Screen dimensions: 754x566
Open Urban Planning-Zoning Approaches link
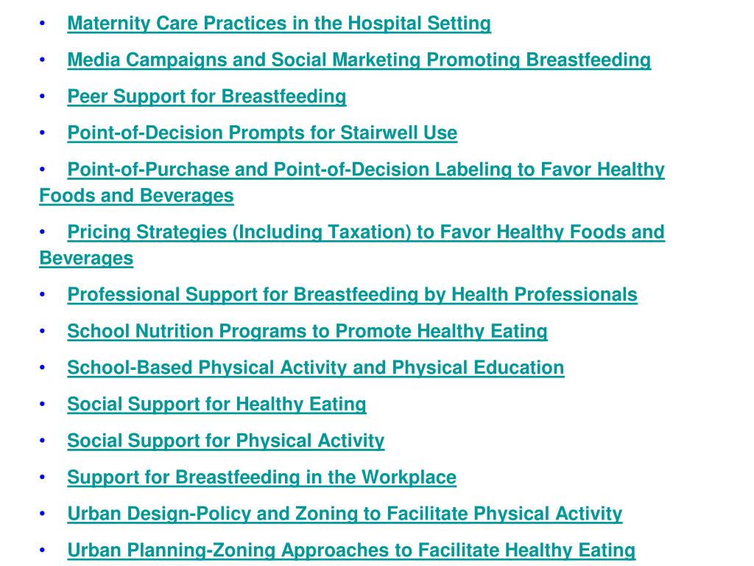351,551
